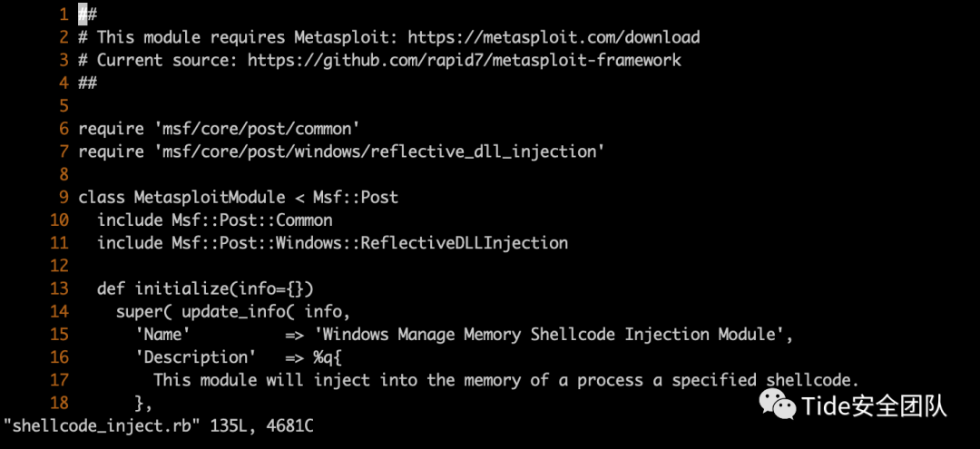Open the rapid7 metasploit-framework GitHub URL
Screen dimensions: 980x449
(464, 60)
